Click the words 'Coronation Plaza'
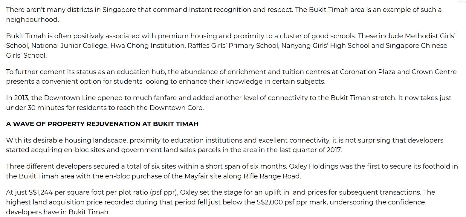The width and height of the screenshot is (466, 217). (x=368, y=72)
